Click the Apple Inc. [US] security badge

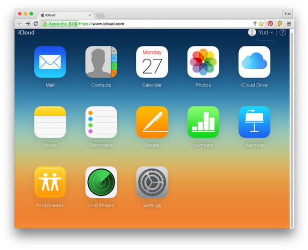(x=60, y=24)
